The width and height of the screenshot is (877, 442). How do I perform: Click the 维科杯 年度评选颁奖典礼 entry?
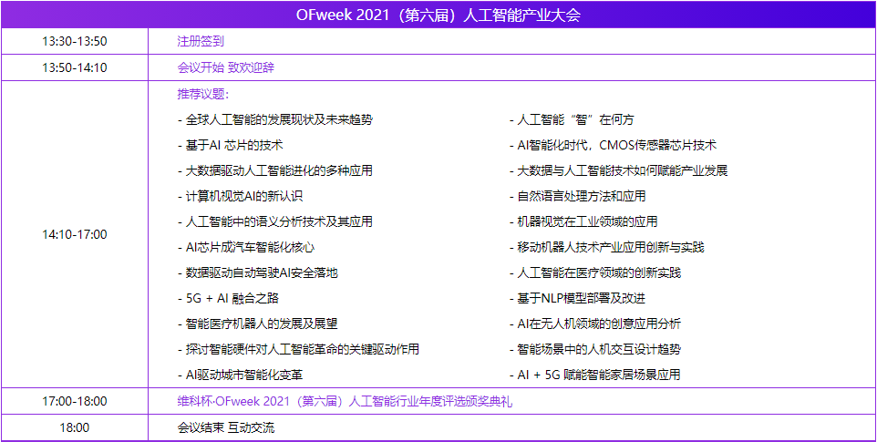(346, 401)
